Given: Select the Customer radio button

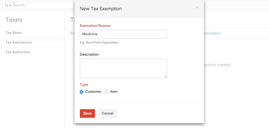Looking at the screenshot, I should click(81, 92).
